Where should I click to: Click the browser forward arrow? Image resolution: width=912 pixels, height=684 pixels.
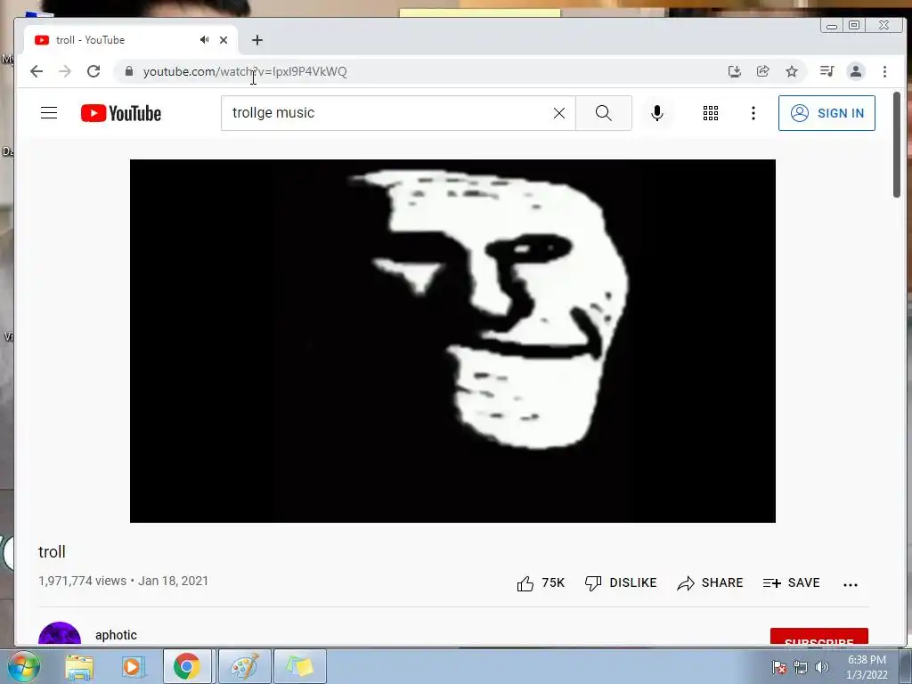pos(65,71)
